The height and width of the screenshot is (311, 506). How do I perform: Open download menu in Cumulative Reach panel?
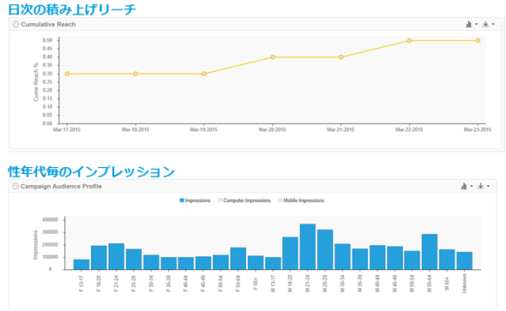[485, 24]
